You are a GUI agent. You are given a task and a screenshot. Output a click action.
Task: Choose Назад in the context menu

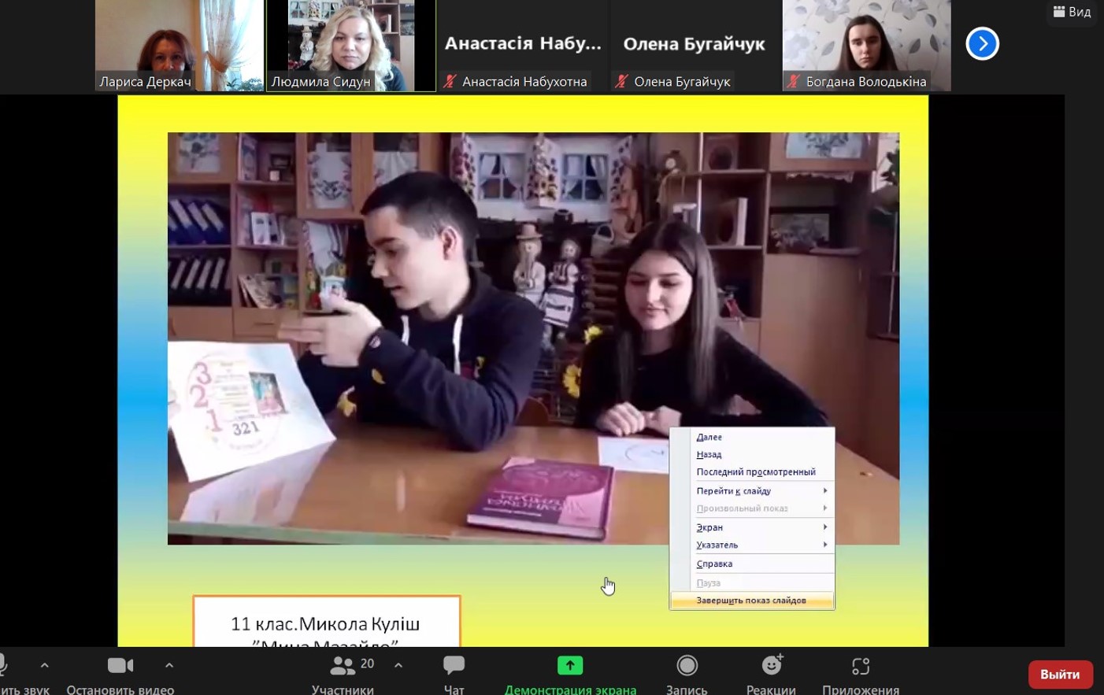pos(709,454)
